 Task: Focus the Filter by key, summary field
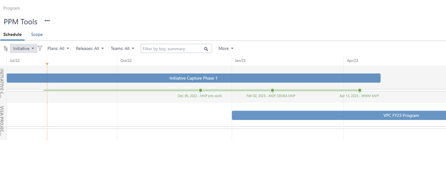(x=176, y=48)
